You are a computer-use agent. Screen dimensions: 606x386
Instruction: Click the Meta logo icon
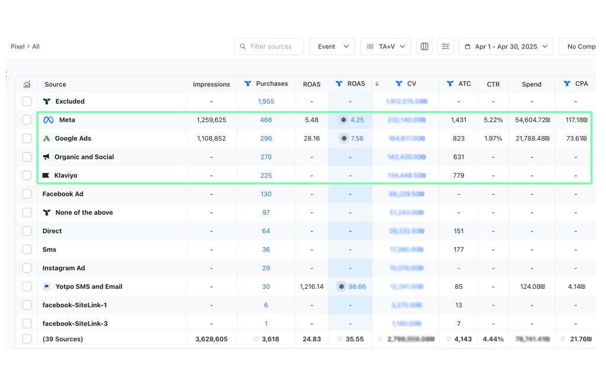(49, 120)
